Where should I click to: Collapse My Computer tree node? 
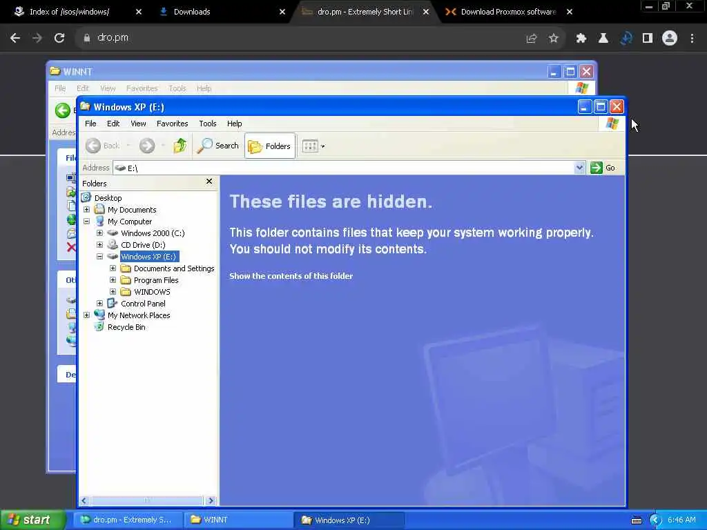pyautogui.click(x=86, y=222)
